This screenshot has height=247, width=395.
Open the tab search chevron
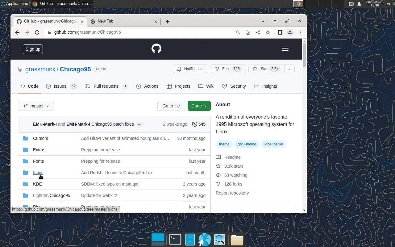pyautogui.click(x=263, y=21)
